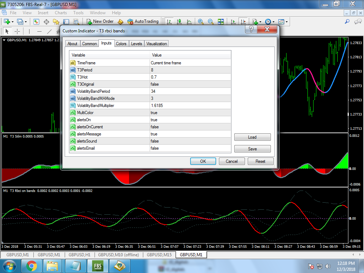Open the Market Watch window icon
This screenshot has width=364, height=273.
point(36,22)
